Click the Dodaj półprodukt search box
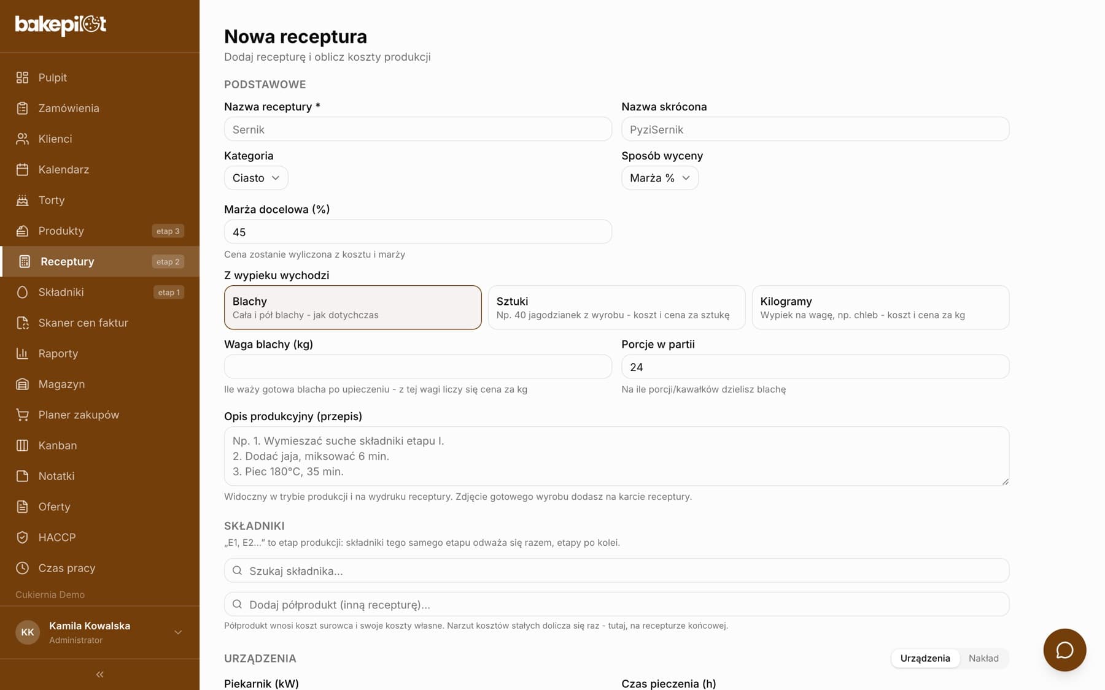This screenshot has height=690, width=1105. 616,604
